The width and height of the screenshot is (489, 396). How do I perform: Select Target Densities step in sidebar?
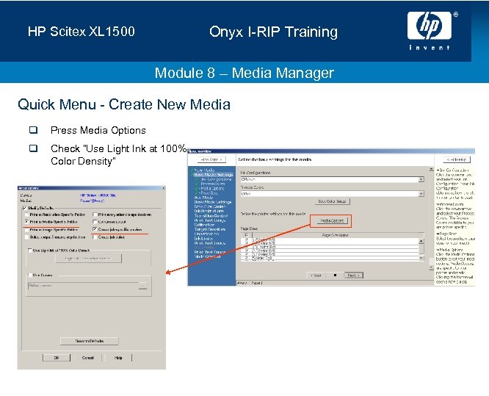pyautogui.click(x=209, y=229)
